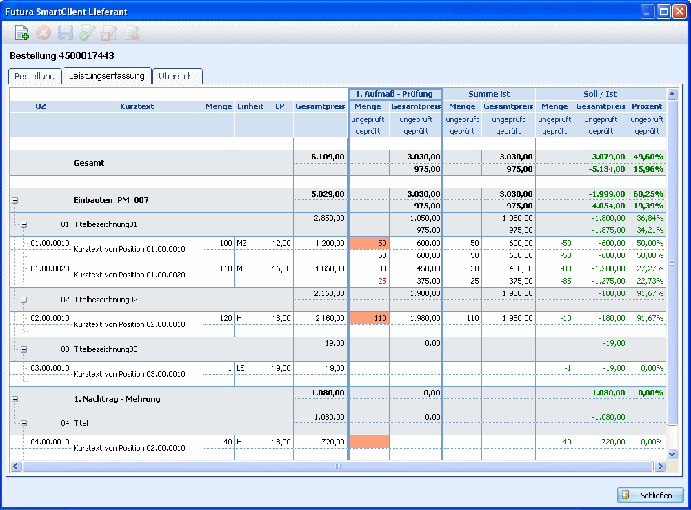Collapse the Einbauten_PM_007 tree node
The image size is (691, 510).
pyautogui.click(x=14, y=201)
